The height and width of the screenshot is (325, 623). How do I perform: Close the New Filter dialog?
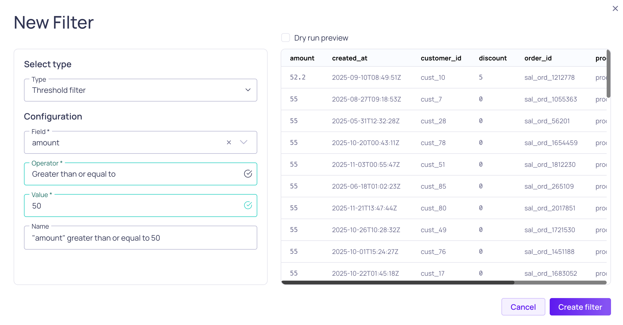click(615, 8)
